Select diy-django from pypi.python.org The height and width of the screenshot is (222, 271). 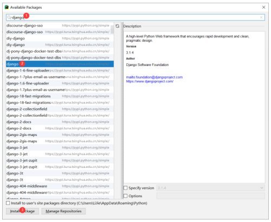click(60, 38)
